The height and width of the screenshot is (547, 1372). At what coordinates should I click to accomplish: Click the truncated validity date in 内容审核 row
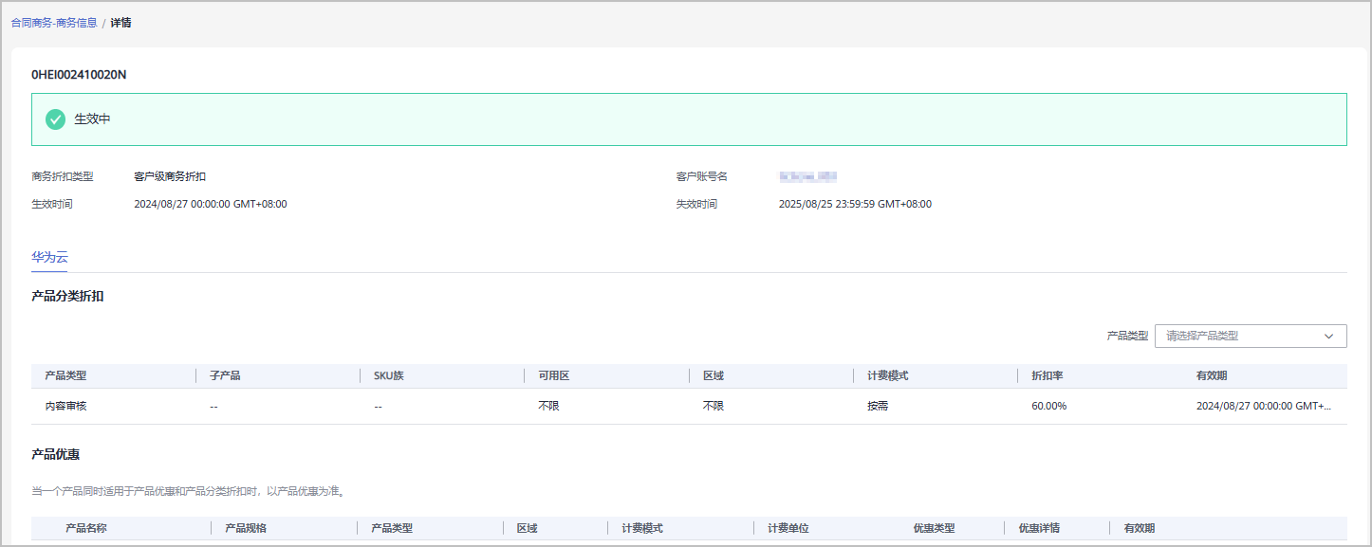(1263, 406)
